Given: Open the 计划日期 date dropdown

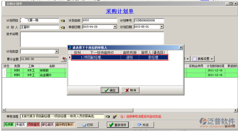Looking at the screenshot, I should point(162,27).
